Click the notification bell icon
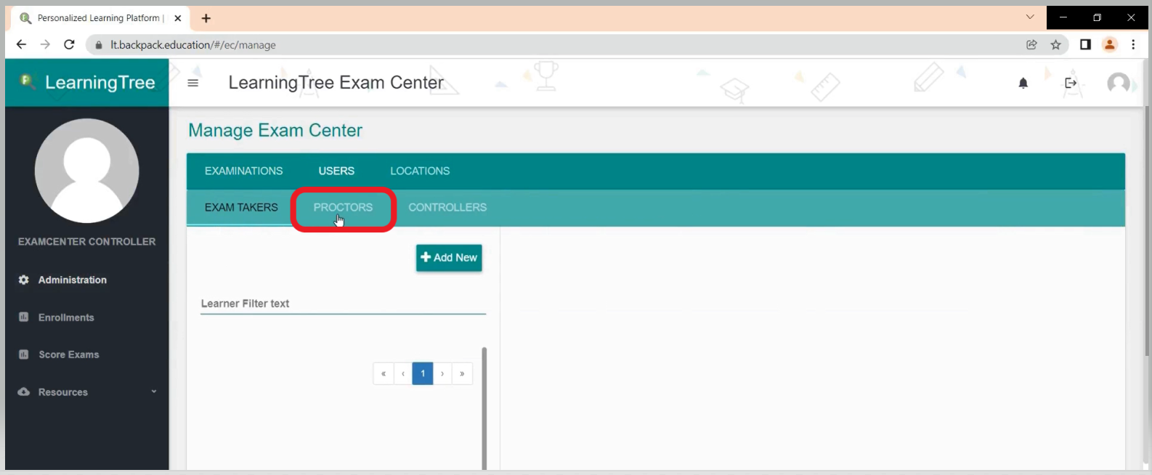The image size is (1152, 475). click(1023, 84)
